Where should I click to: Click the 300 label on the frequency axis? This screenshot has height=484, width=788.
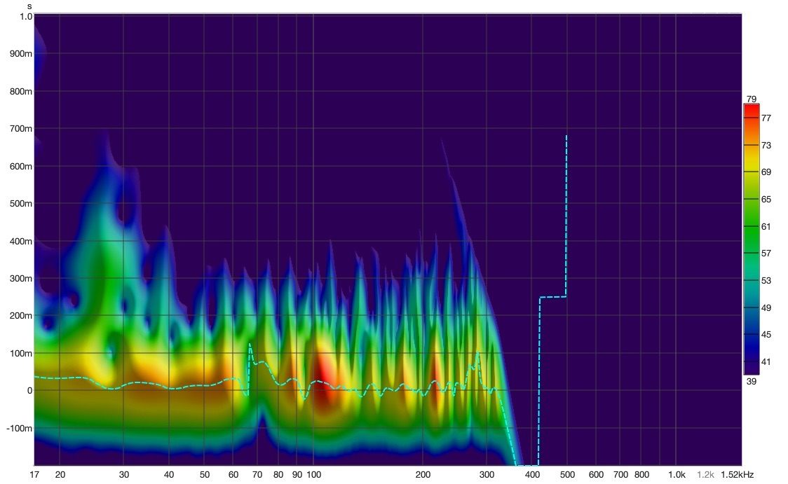coord(487,475)
